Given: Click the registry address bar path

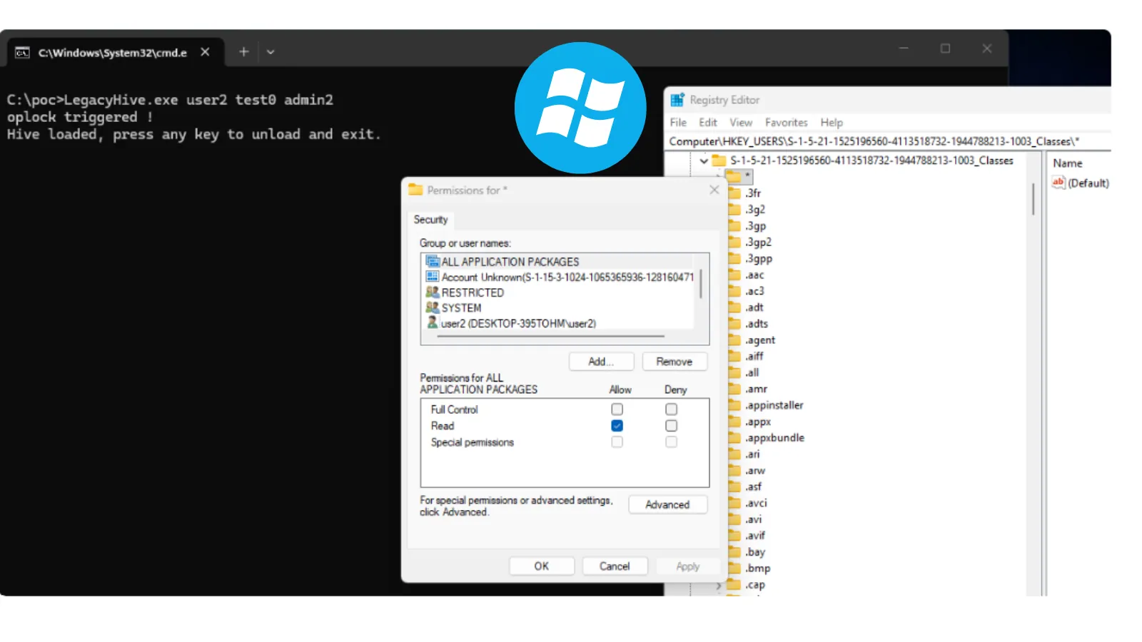Looking at the screenshot, I should pyautogui.click(x=874, y=141).
